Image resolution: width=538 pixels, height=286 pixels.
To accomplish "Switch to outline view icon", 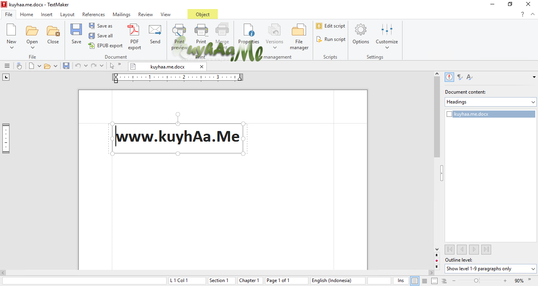I will tap(444, 280).
